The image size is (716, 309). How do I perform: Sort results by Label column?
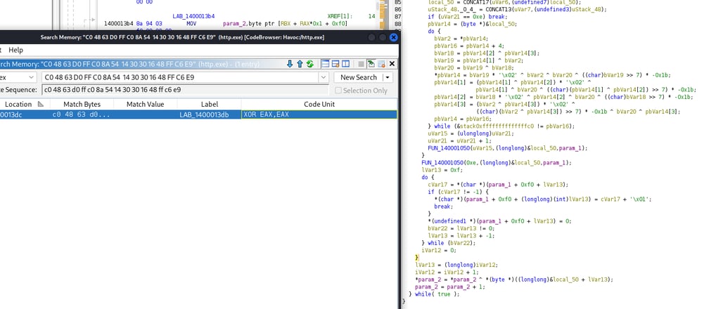click(x=209, y=105)
